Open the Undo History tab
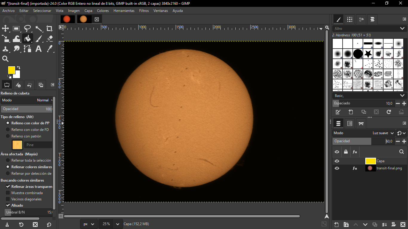Screen dimensions: 408x229 pyautogui.click(x=29, y=85)
